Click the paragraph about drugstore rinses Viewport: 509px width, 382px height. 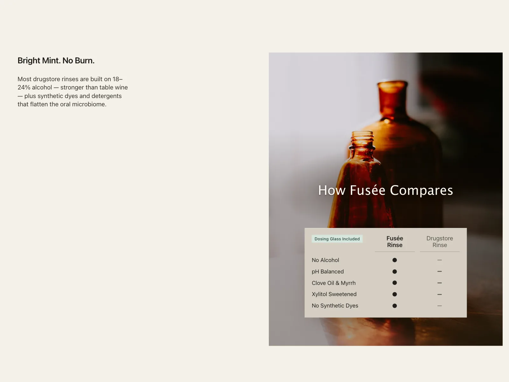point(73,92)
